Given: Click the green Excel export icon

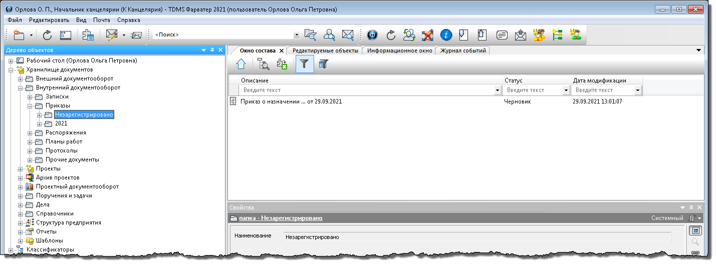Looking at the screenshot, I should [282, 64].
